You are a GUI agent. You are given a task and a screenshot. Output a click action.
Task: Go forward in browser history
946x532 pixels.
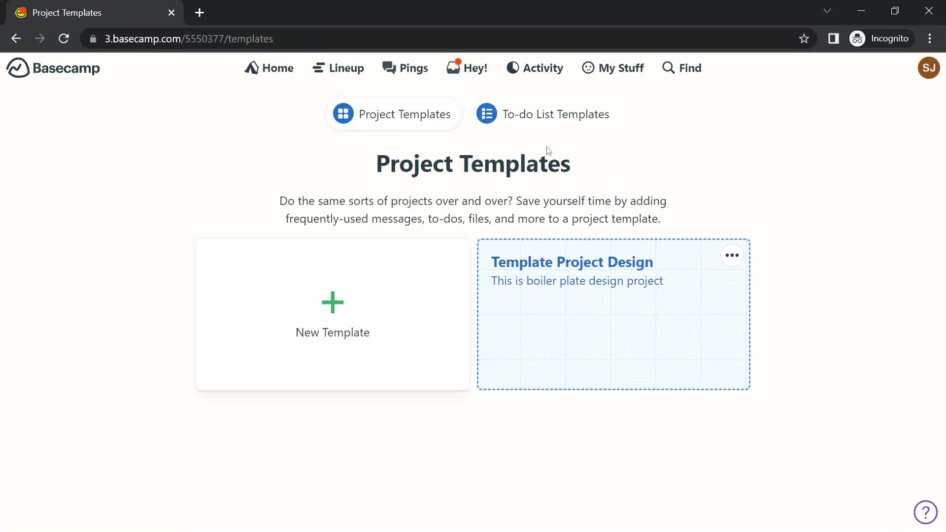pyautogui.click(x=40, y=38)
